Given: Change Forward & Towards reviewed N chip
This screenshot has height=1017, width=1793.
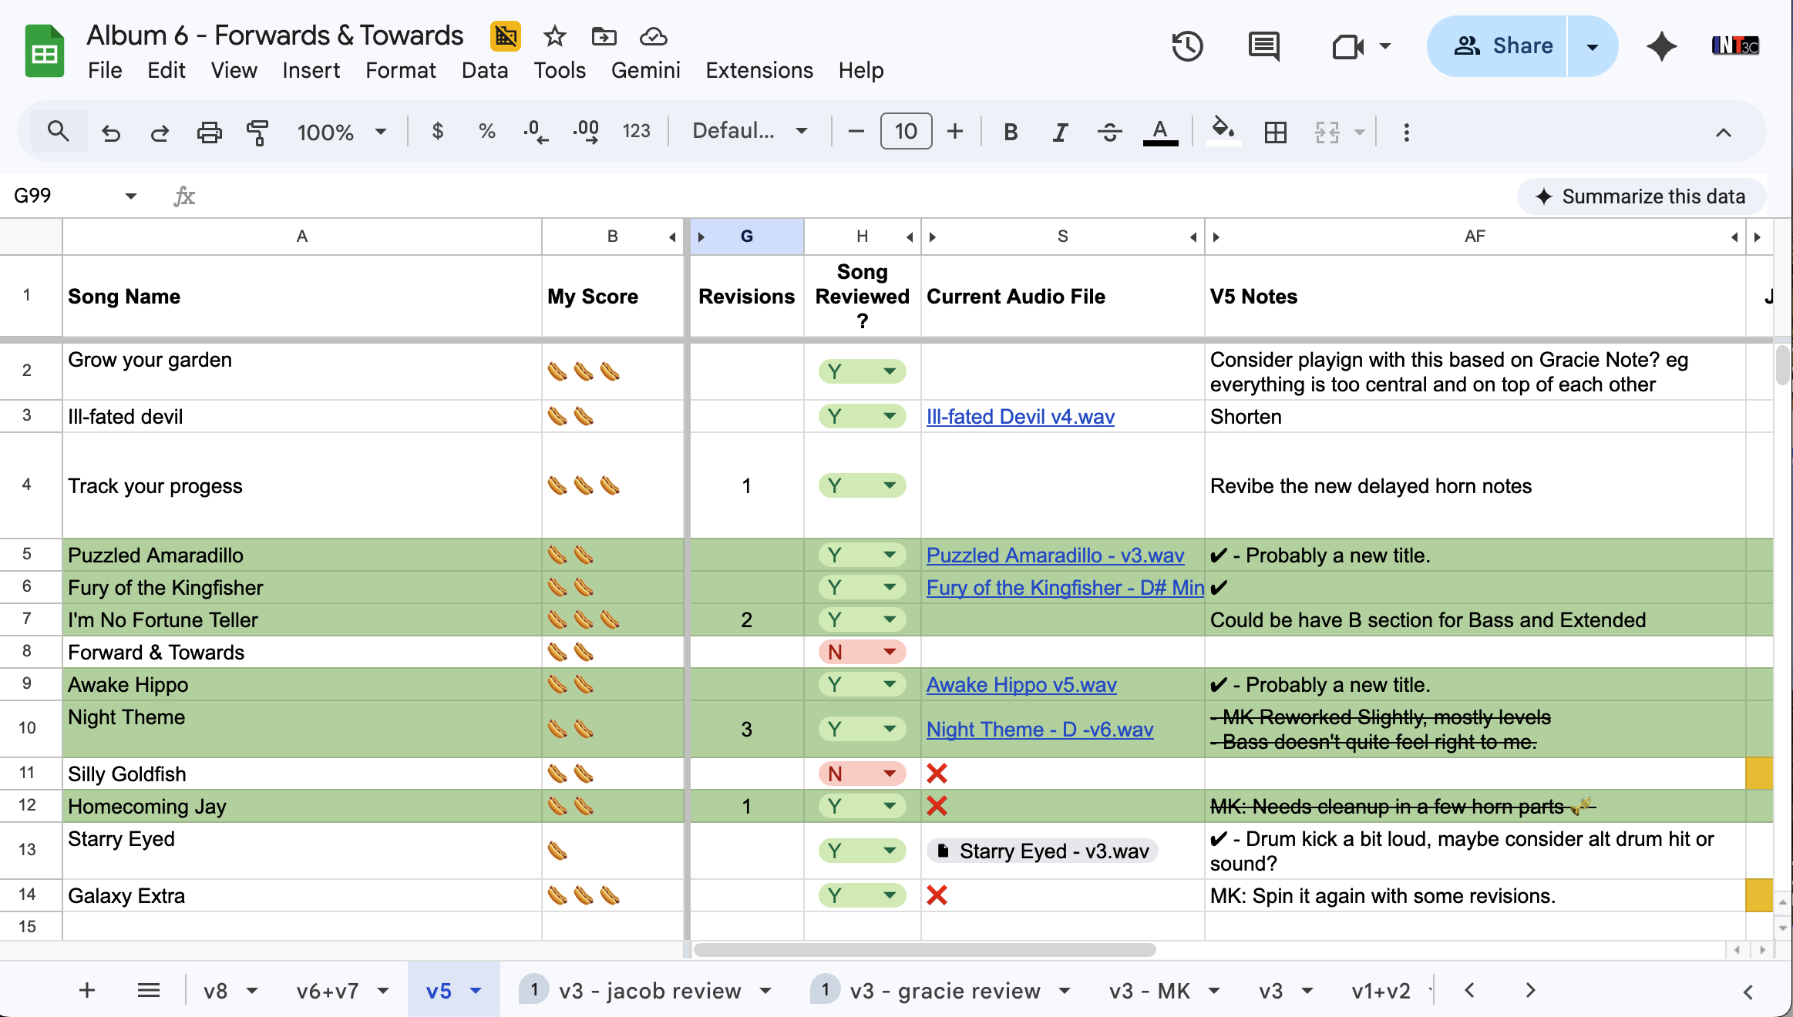Looking at the screenshot, I should 862,652.
